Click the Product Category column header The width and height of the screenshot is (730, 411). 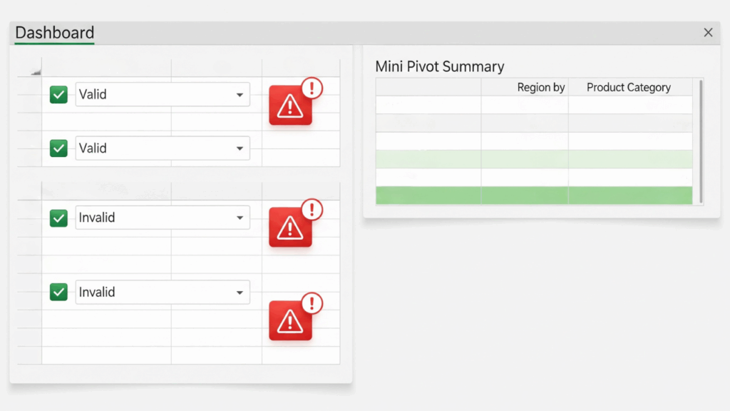629,87
